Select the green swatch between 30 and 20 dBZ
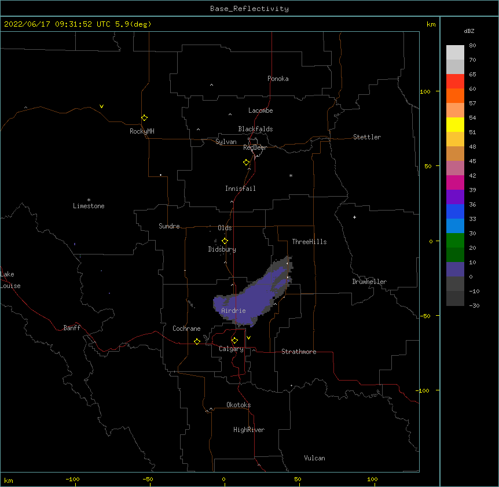Viewport: 499px width, 487px height. 455,241
